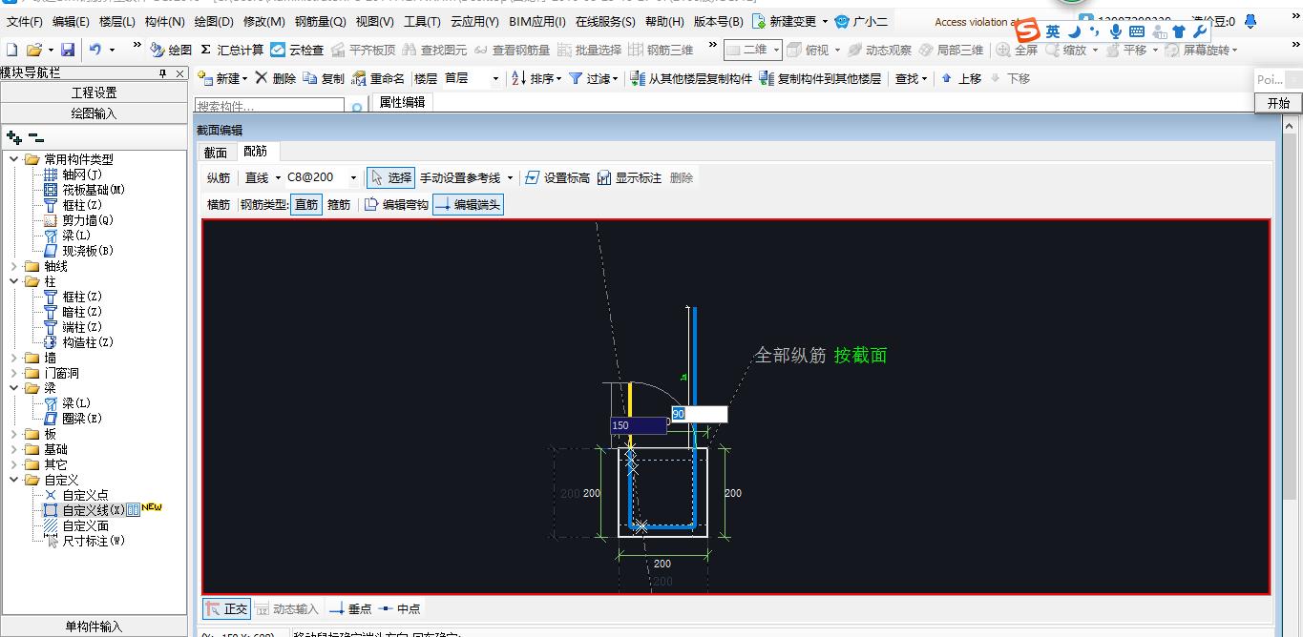Click the 工程设置 button

tap(94, 92)
